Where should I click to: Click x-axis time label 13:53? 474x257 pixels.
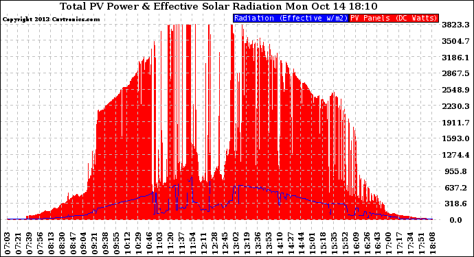[269, 243]
